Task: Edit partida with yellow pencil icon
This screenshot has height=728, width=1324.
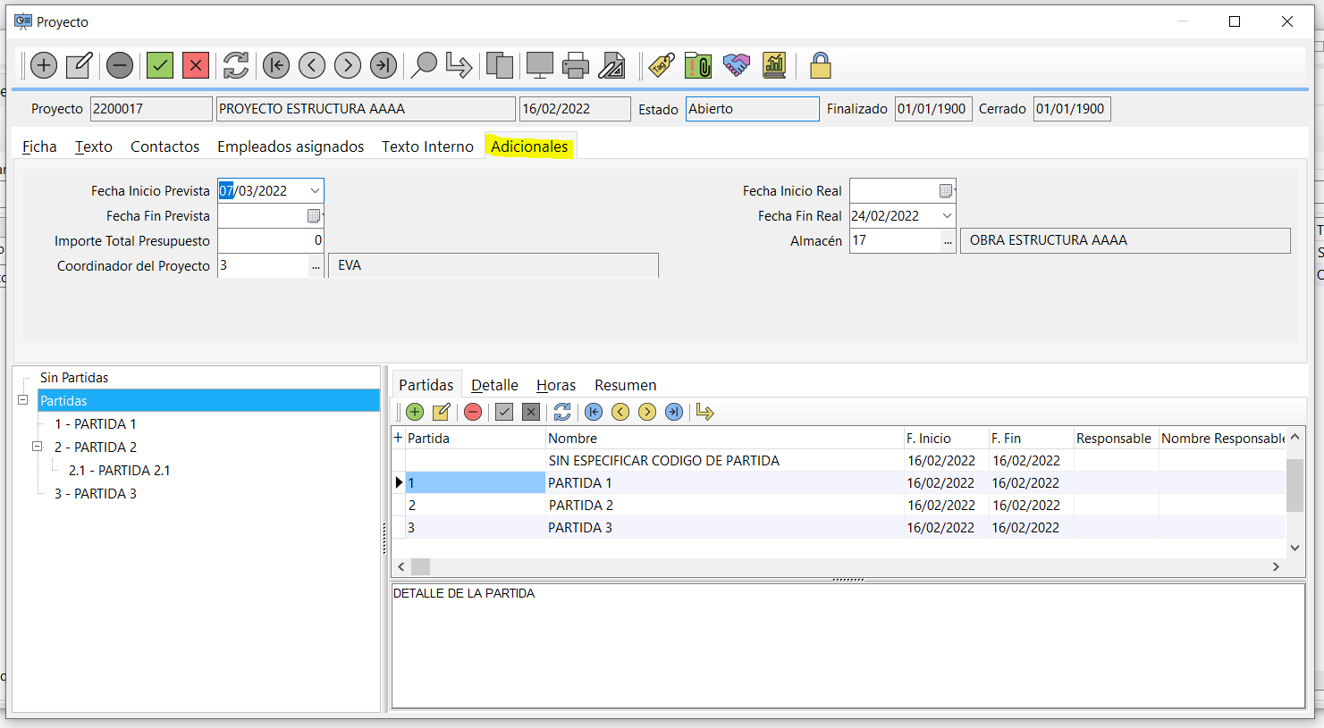Action: pos(442,412)
